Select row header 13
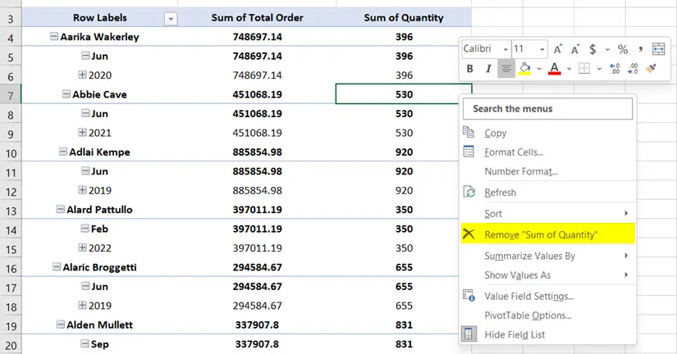This screenshot has height=354, width=677. pyautogui.click(x=11, y=210)
